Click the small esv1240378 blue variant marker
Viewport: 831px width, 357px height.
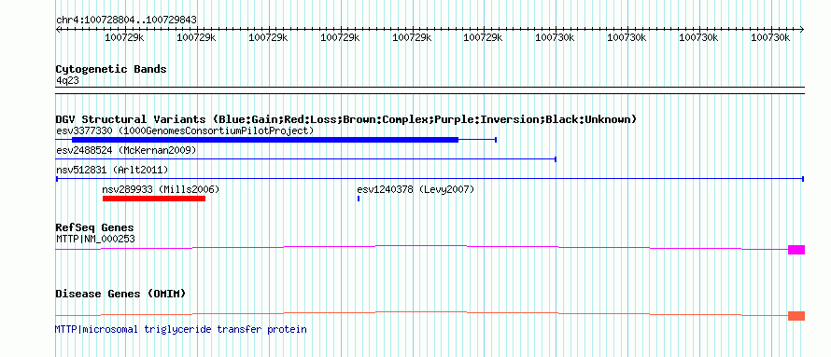tap(359, 199)
